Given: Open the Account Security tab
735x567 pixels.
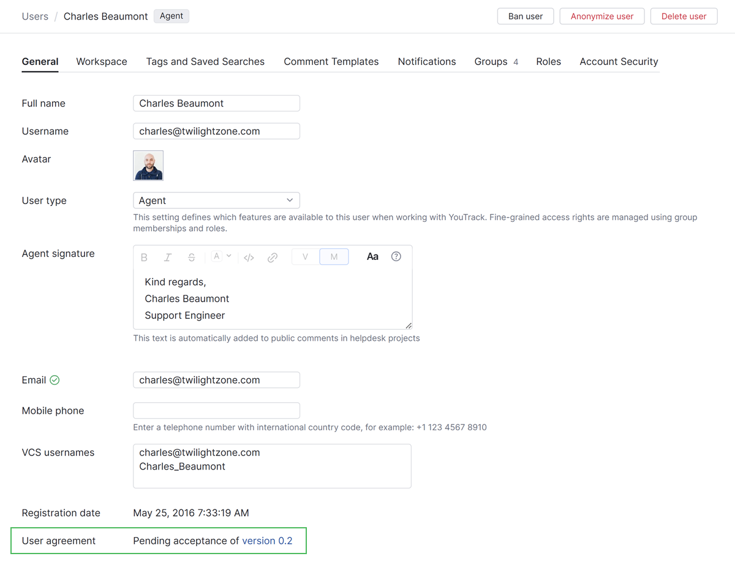Looking at the screenshot, I should coord(619,61).
